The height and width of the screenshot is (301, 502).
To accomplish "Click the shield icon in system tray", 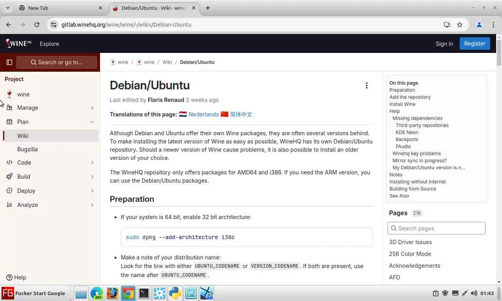I will tap(445, 293).
